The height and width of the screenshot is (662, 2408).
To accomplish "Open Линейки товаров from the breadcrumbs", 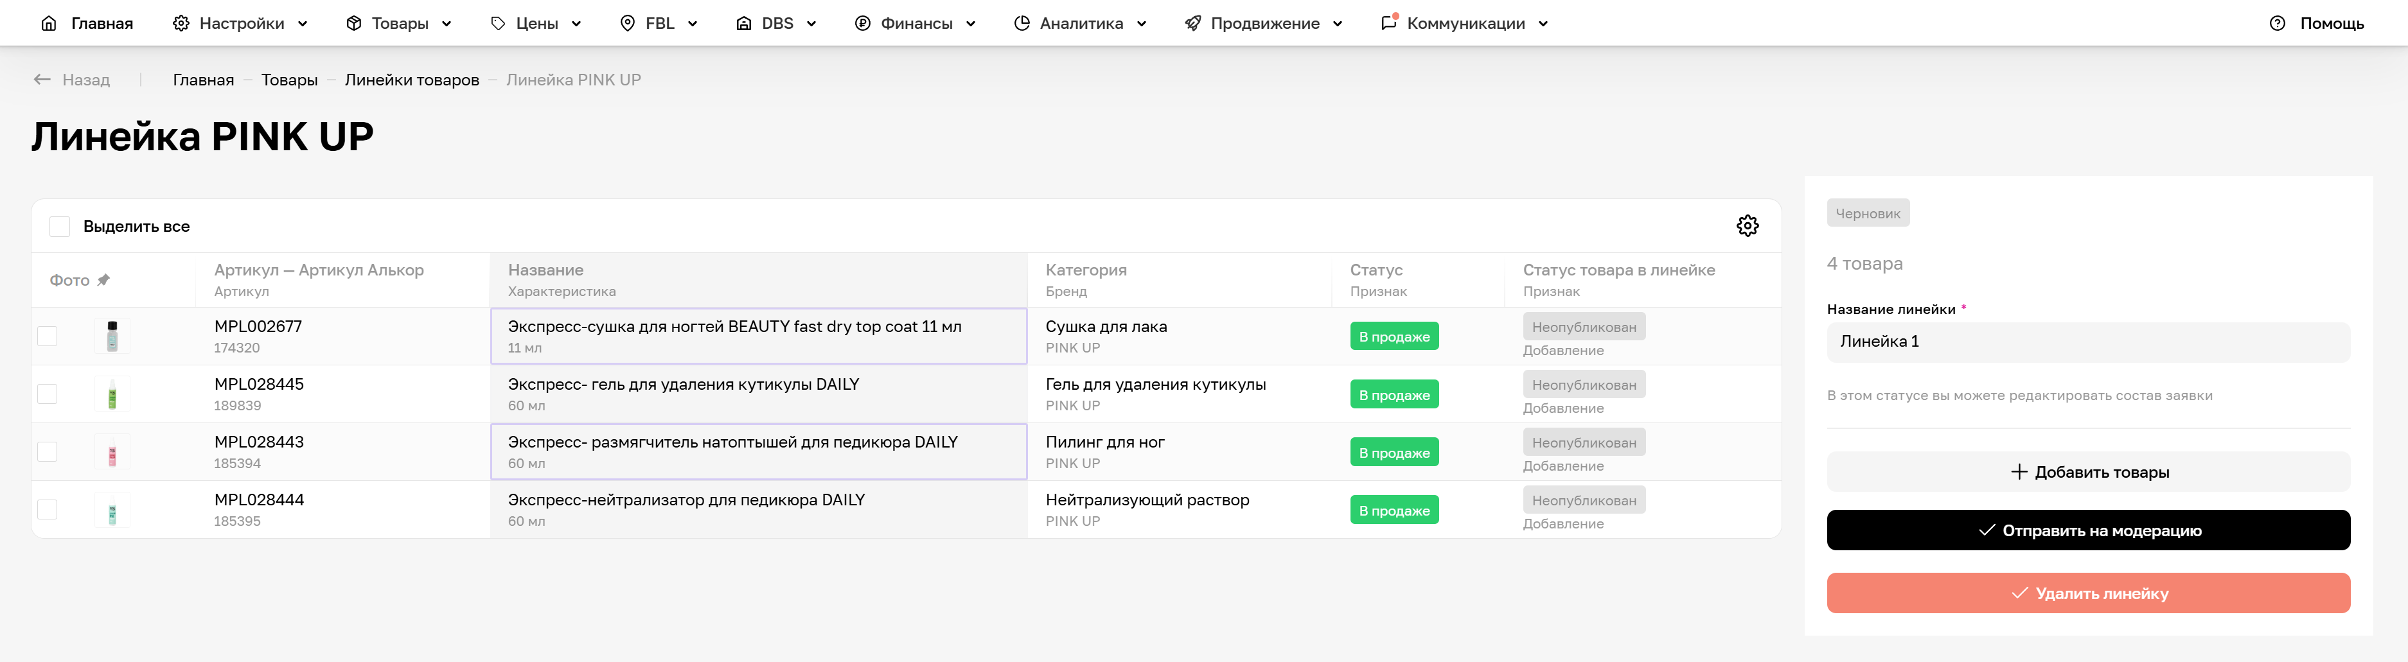I will coord(412,80).
